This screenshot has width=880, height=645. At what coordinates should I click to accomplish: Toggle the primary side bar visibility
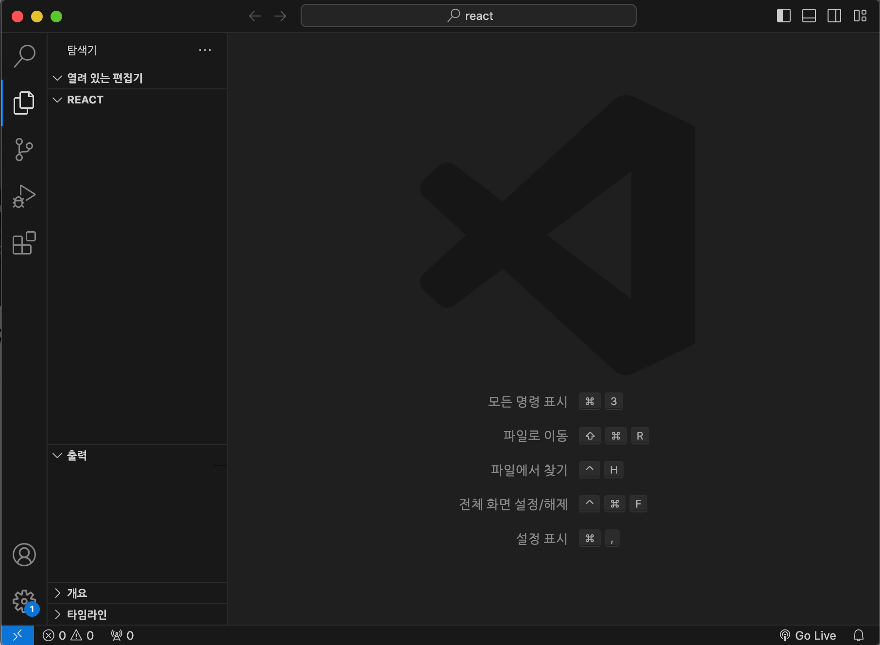tap(784, 16)
